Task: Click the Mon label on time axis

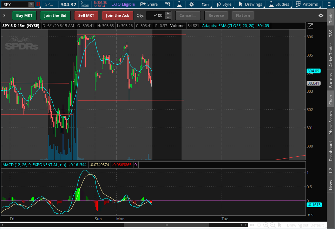Action: (120, 219)
